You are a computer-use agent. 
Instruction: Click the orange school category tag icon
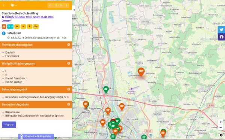point(4,27)
